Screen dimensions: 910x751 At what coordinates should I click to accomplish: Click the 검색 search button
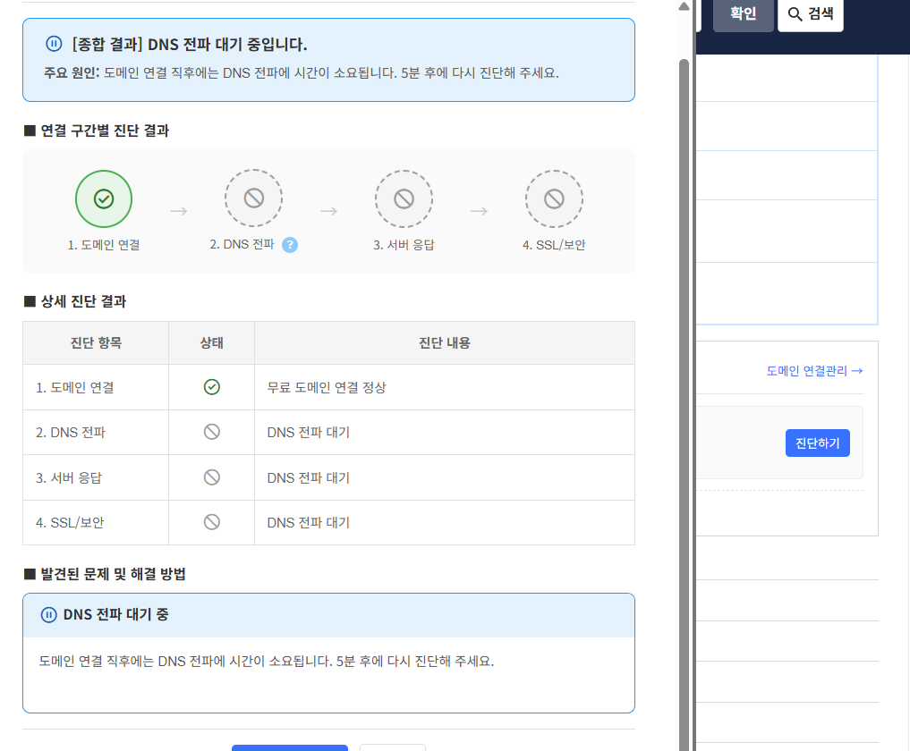point(810,14)
